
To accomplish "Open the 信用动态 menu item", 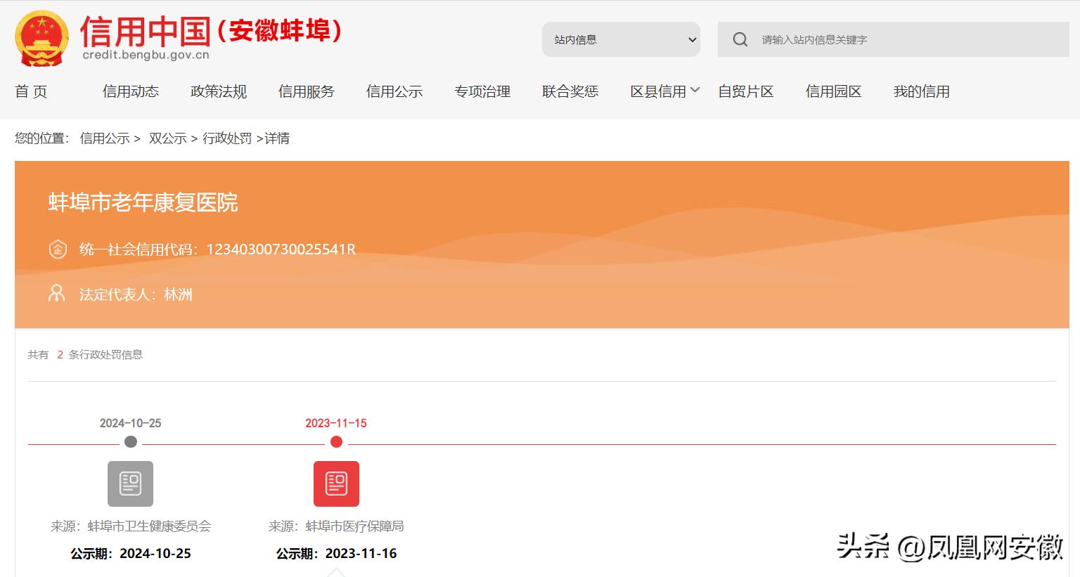I will [x=131, y=91].
